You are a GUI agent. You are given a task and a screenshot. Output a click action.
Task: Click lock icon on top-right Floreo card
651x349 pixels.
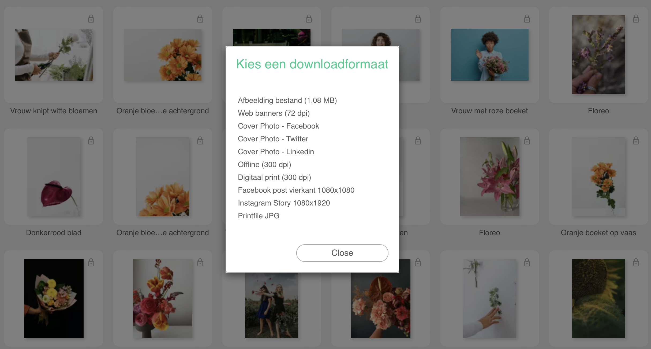coord(636,19)
